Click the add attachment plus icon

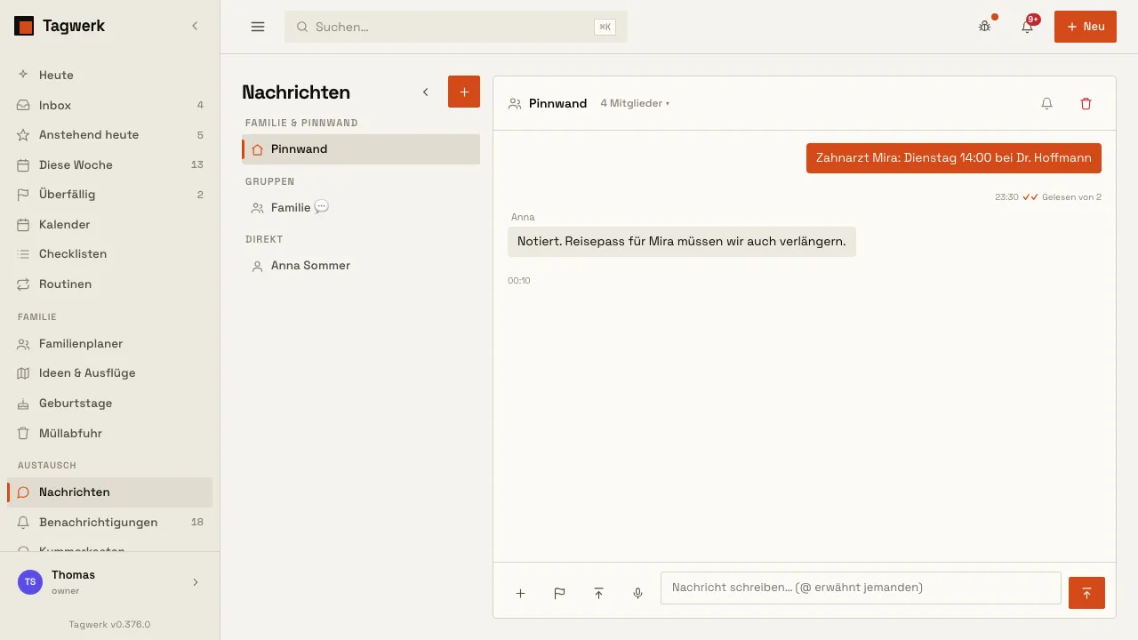coord(520,593)
